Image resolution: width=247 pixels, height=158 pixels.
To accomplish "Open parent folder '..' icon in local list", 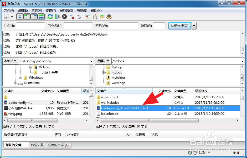I will pyautogui.click(x=6, y=97).
